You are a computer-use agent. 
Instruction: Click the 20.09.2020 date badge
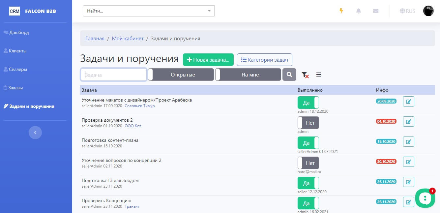[x=386, y=101]
